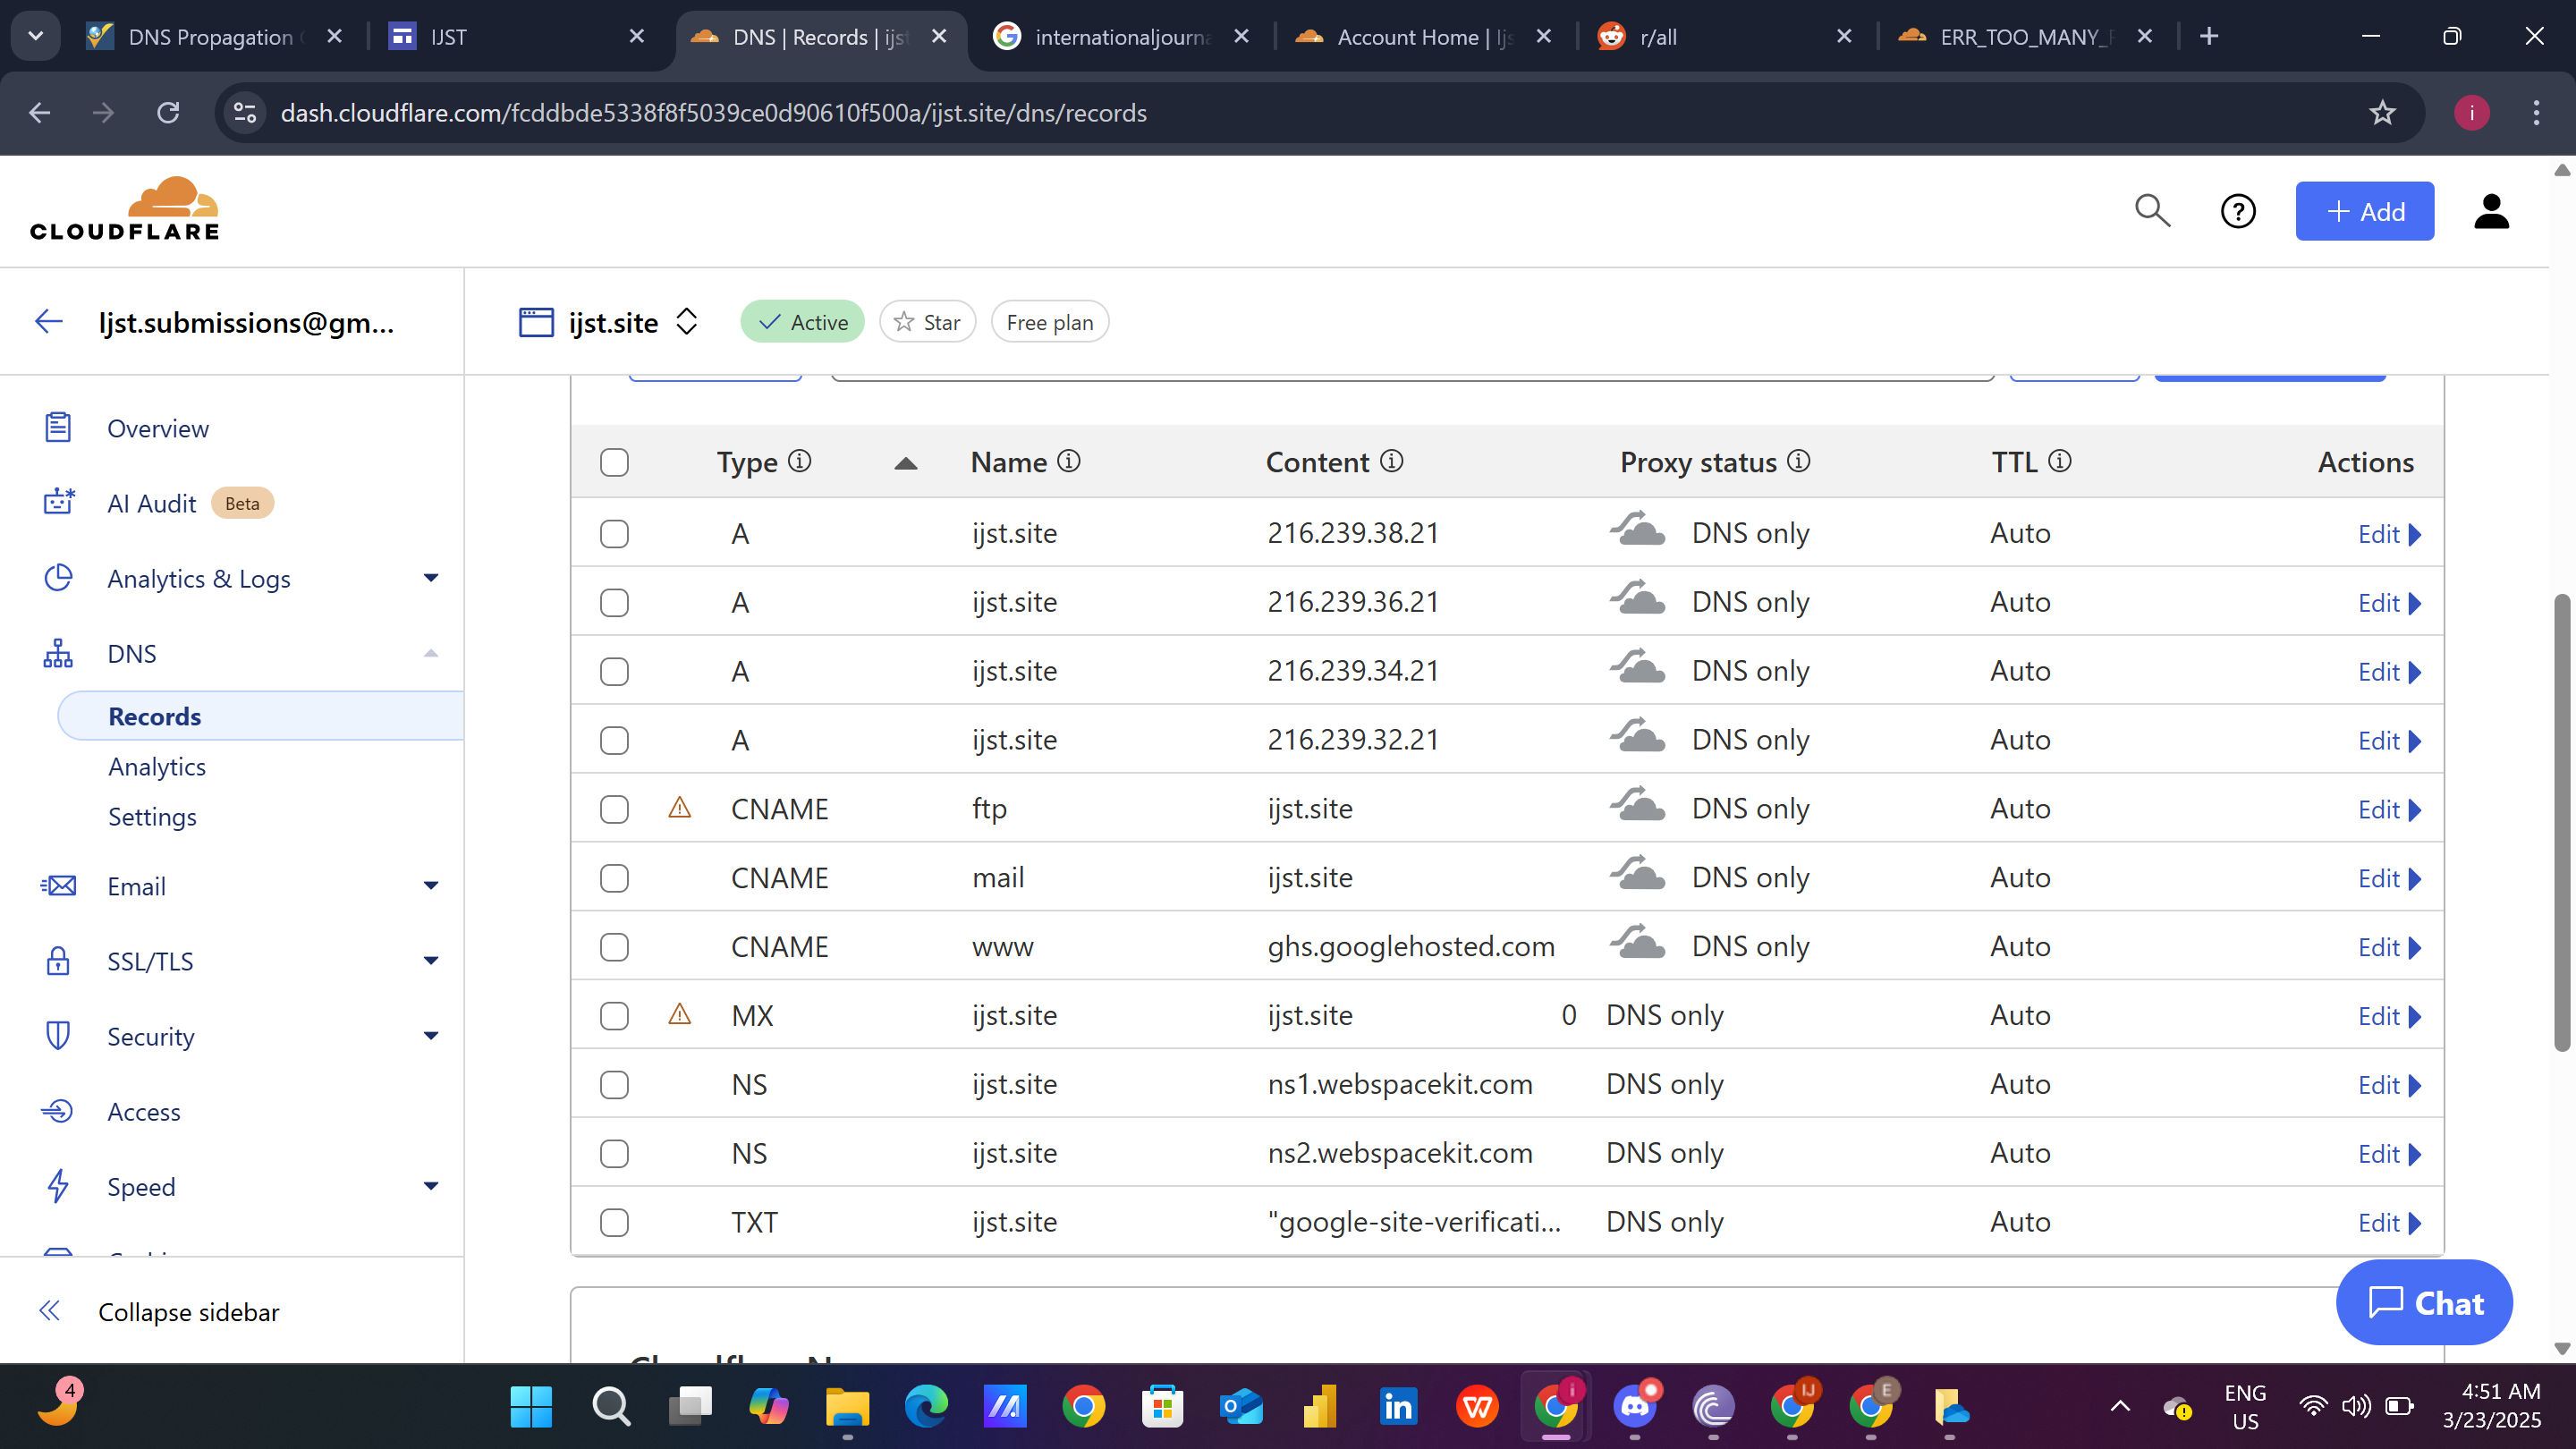Click the Type column info icon

[x=799, y=461]
